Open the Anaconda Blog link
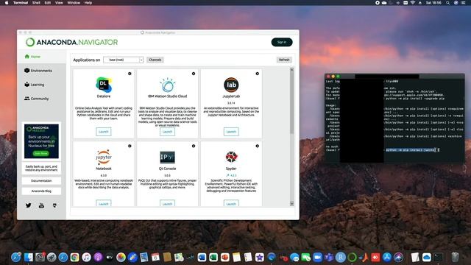The height and width of the screenshot is (265, 471). [x=41, y=191]
